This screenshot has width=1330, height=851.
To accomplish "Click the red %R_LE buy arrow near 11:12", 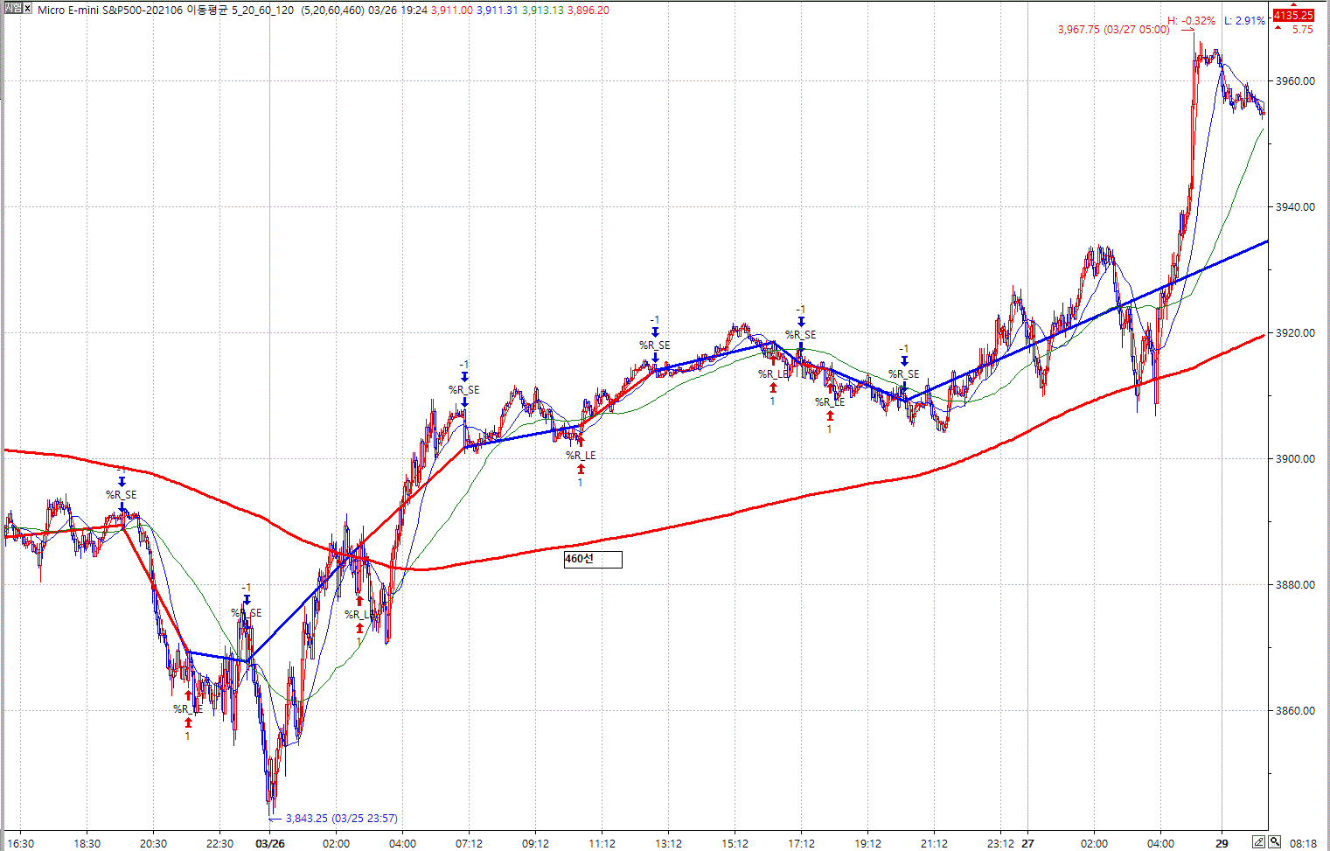I will point(581,469).
